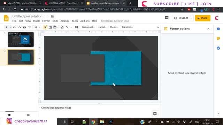
Task: Click the zoom magnifier tool
Action: [36, 27]
